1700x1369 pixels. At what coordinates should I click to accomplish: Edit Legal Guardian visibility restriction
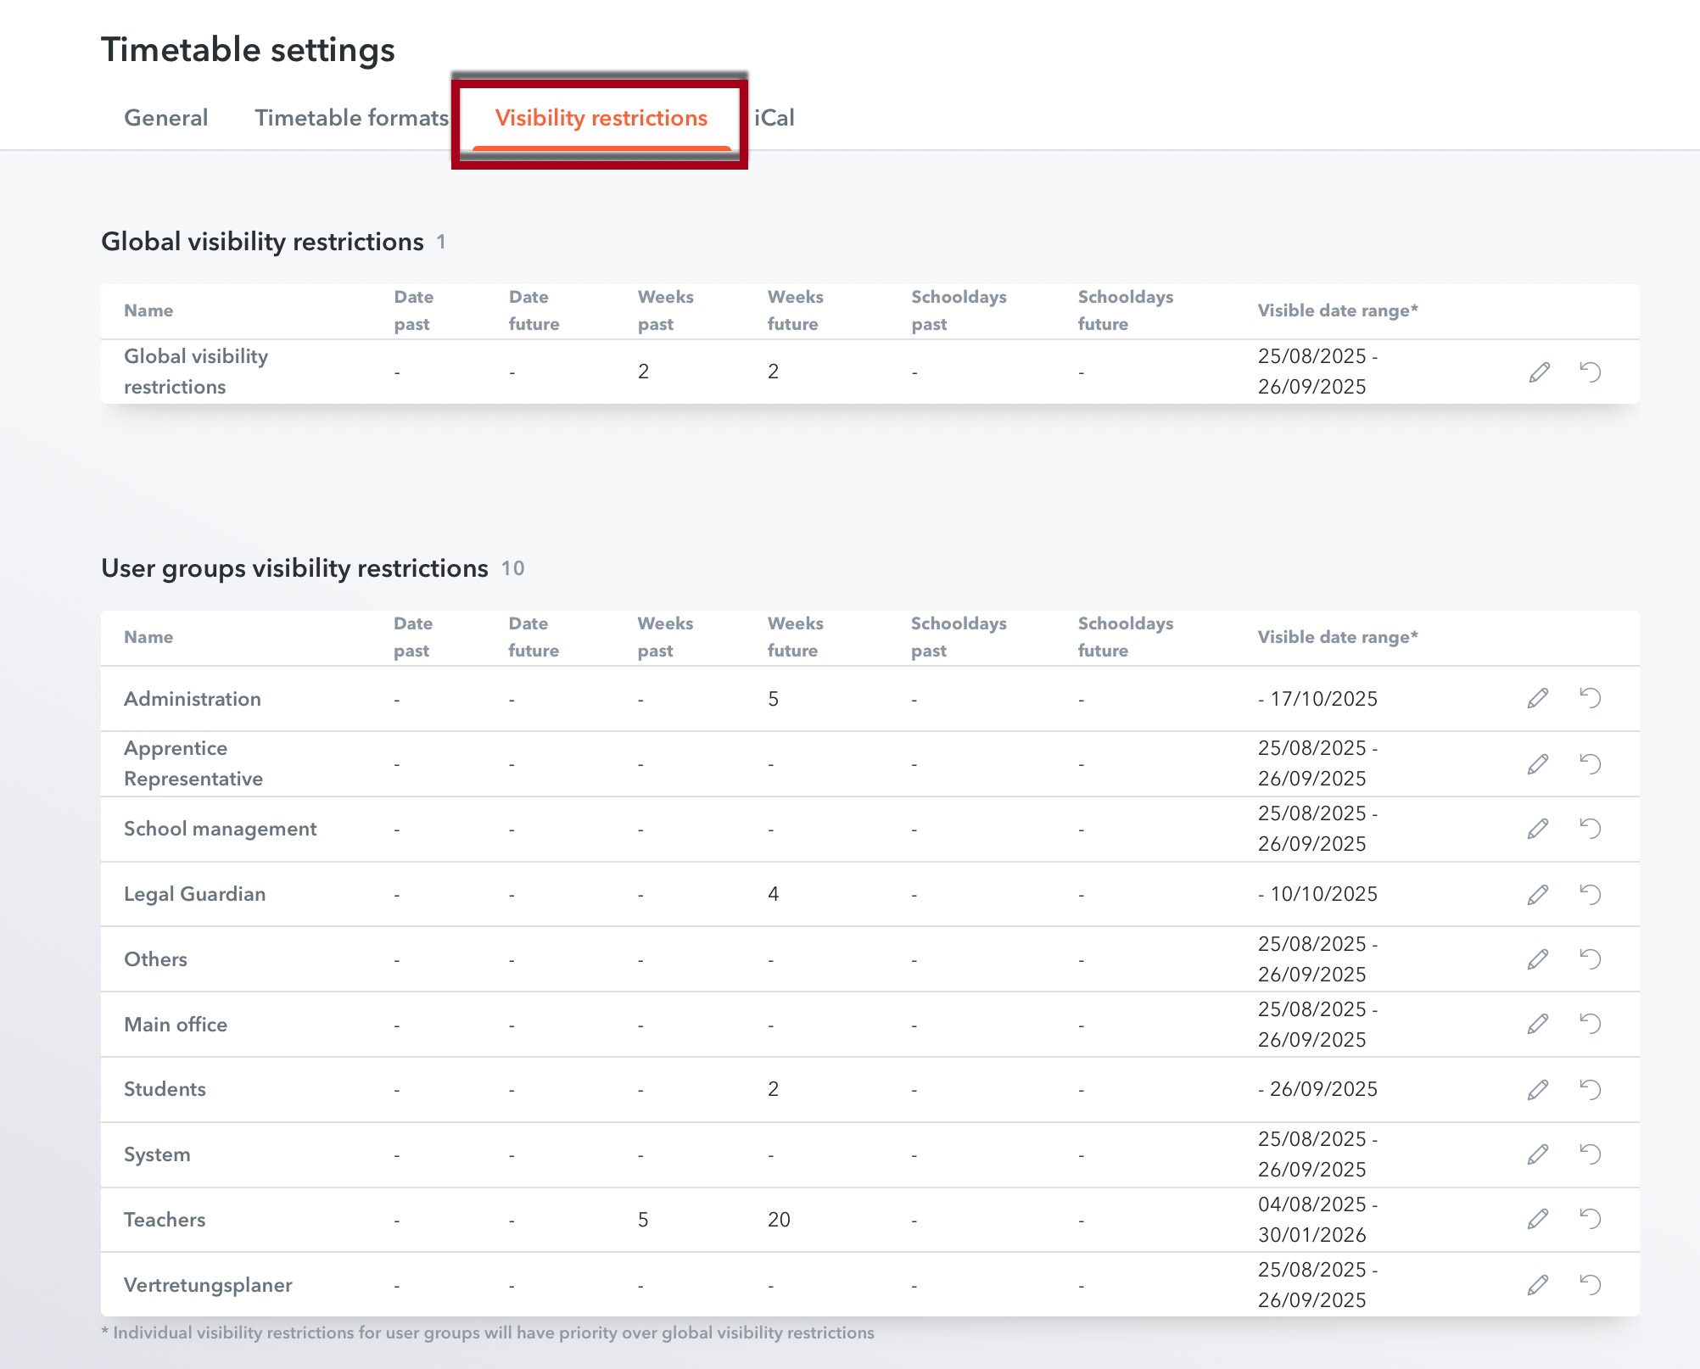tap(1538, 894)
